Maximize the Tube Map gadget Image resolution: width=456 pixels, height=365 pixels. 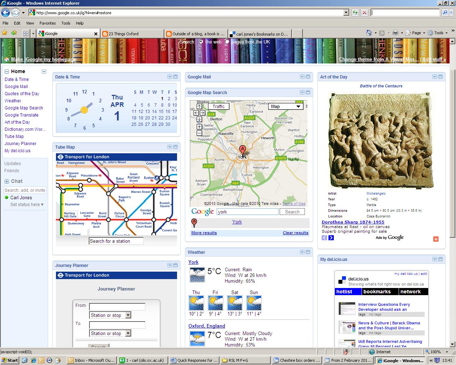click(x=175, y=147)
